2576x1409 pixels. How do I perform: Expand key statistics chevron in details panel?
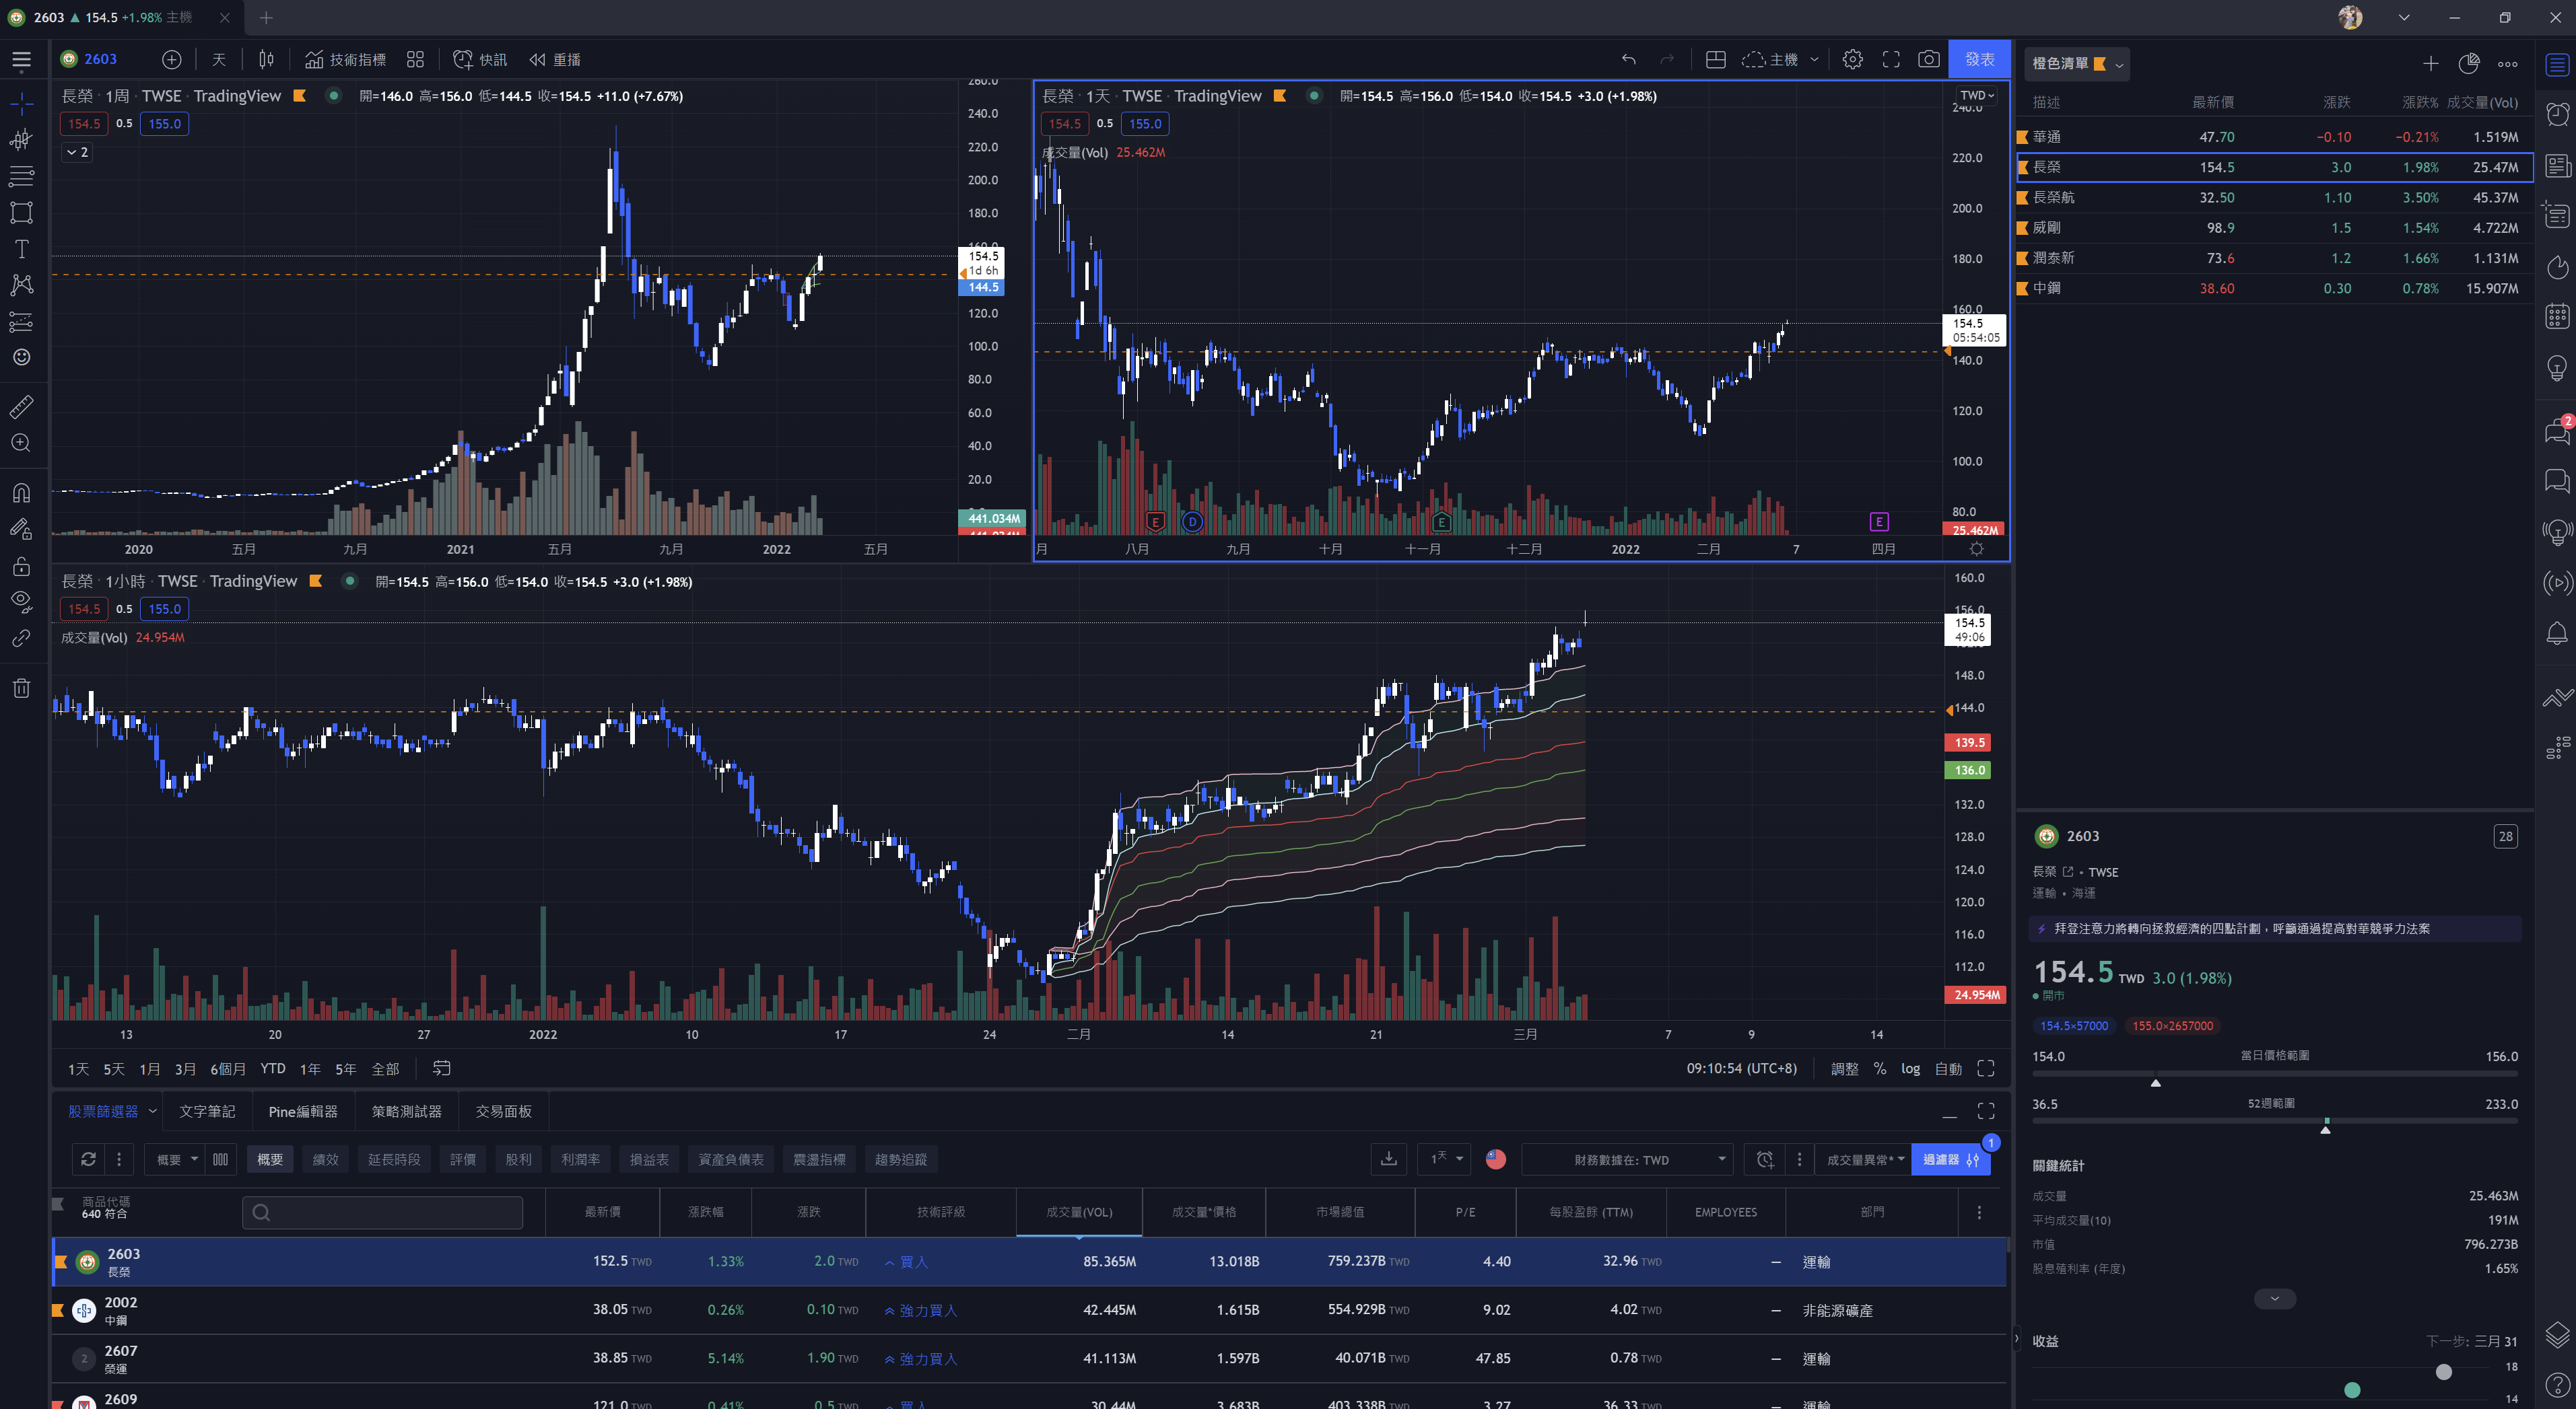click(2274, 1299)
